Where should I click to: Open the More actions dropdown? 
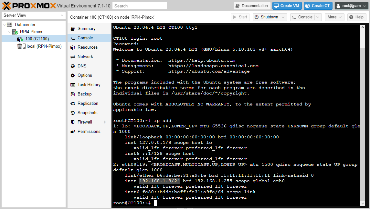[334, 17]
